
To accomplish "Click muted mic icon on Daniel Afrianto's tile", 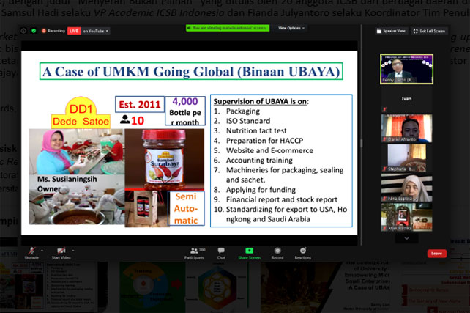I will pos(384,139).
